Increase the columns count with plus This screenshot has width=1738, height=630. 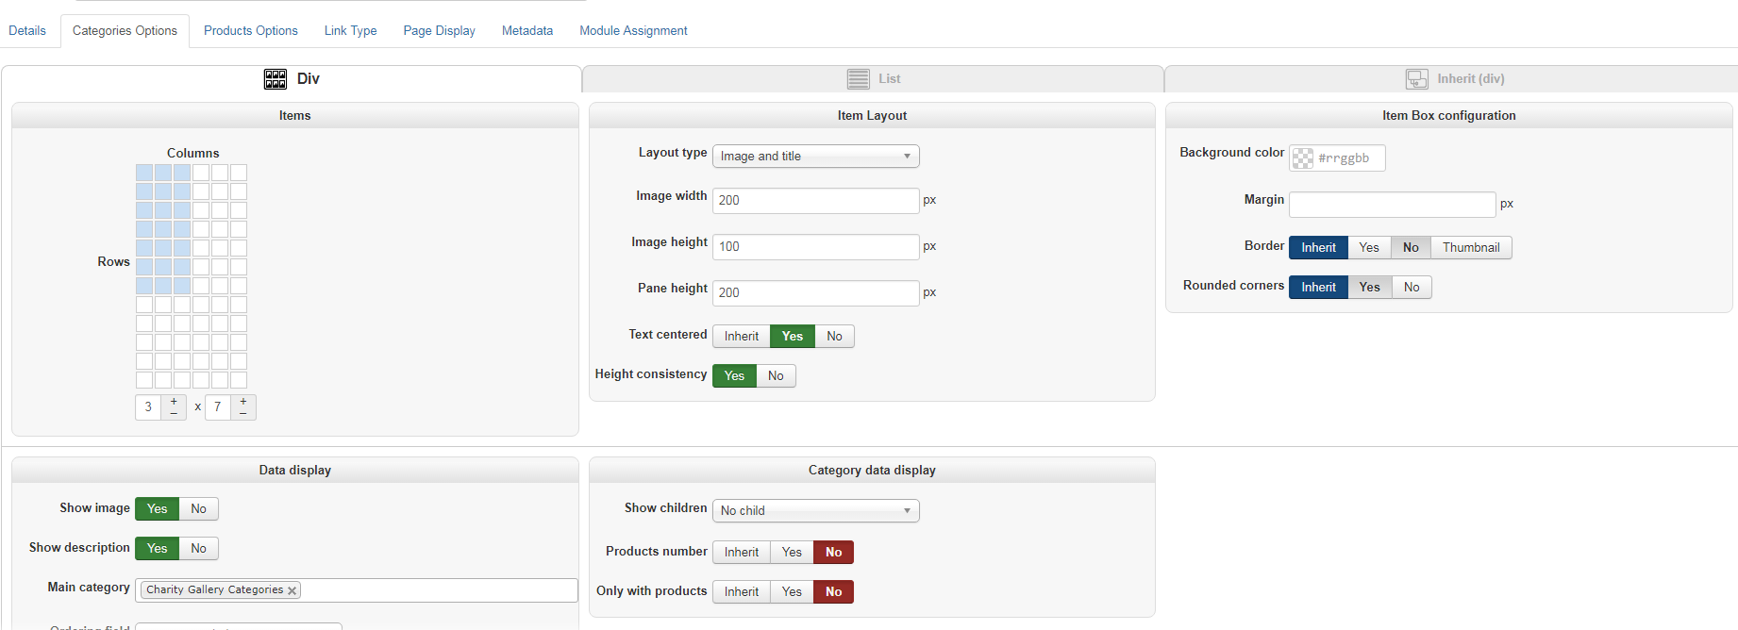(174, 402)
